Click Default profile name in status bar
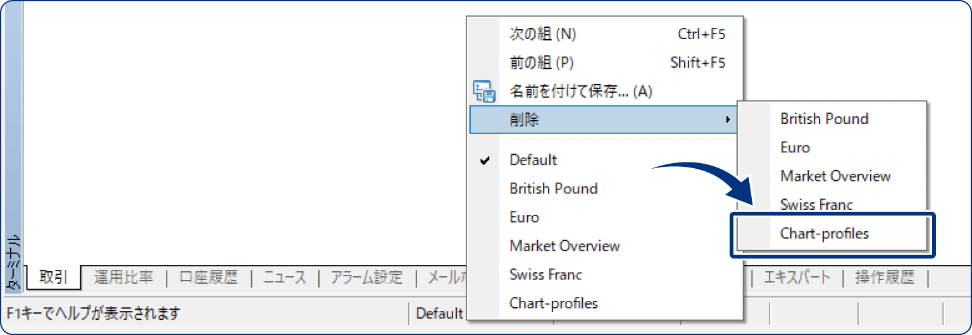 (x=439, y=313)
